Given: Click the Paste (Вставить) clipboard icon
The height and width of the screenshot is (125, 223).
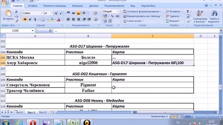Looking at the screenshot, I should point(8,14).
